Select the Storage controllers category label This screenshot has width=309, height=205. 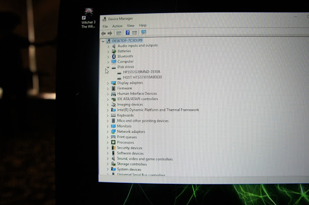tap(132, 164)
